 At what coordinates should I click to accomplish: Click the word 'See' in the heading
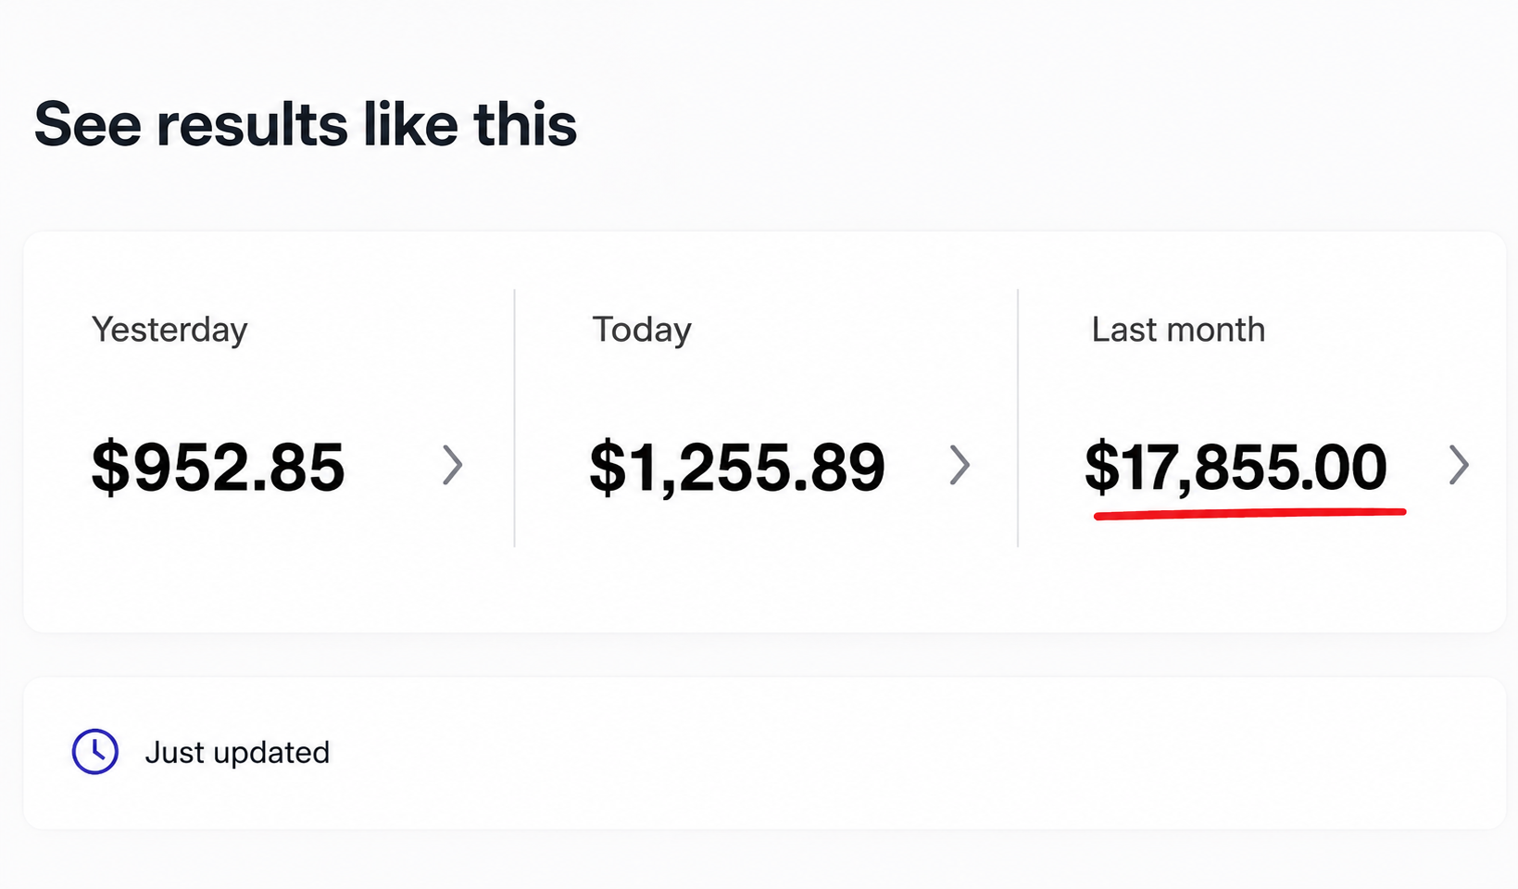coord(88,125)
